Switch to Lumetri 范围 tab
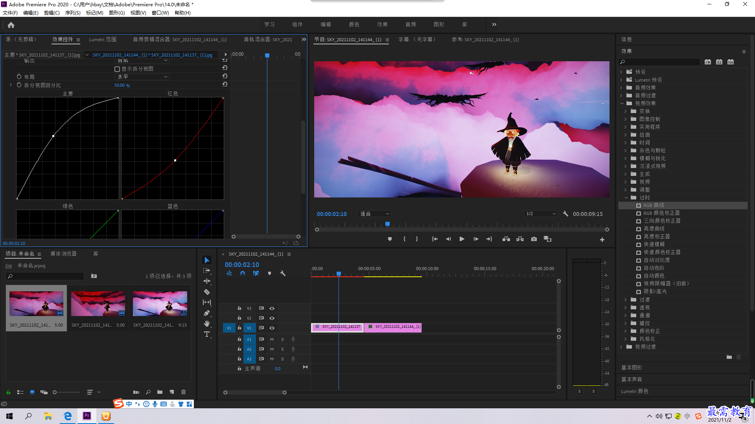 coord(103,40)
